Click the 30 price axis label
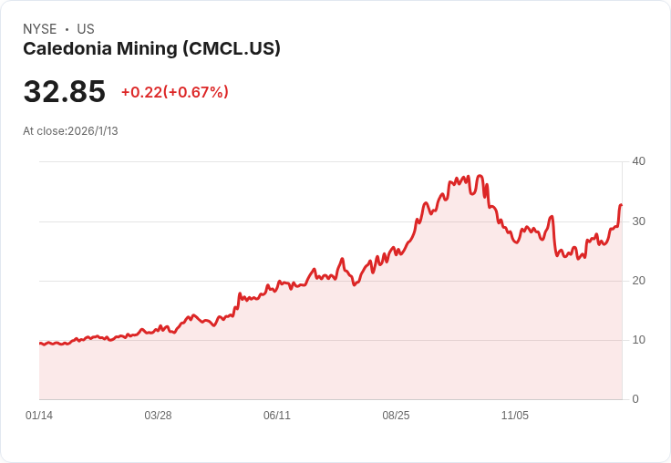 coord(638,221)
